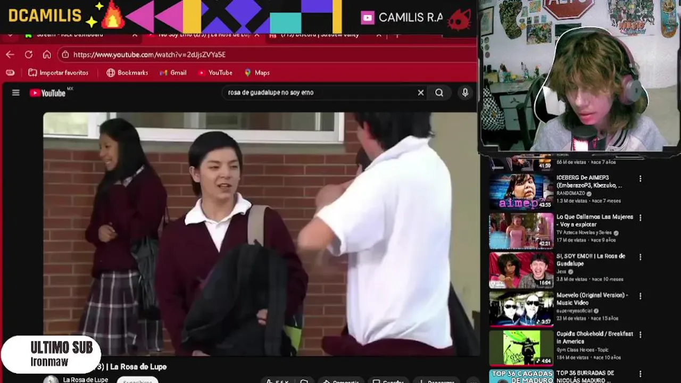This screenshot has height=383, width=681.
Task: Open the ICEBERG De AIMEP3 video thumbnail
Action: click(x=521, y=191)
